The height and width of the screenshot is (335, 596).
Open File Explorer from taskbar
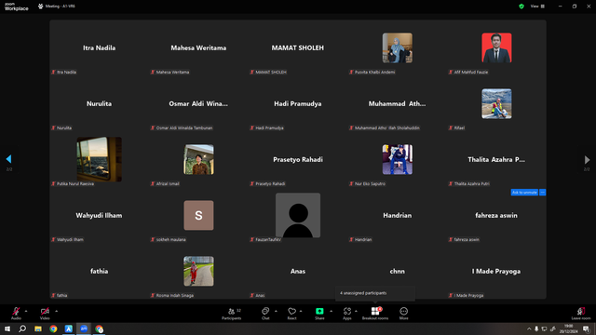coord(38,328)
